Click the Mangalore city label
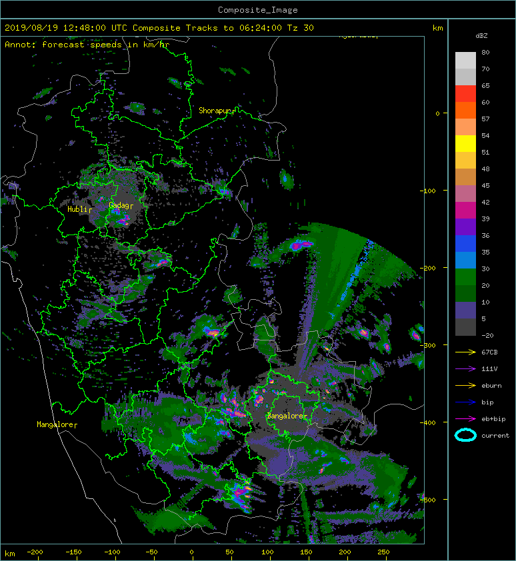The image size is (516, 561). (57, 424)
